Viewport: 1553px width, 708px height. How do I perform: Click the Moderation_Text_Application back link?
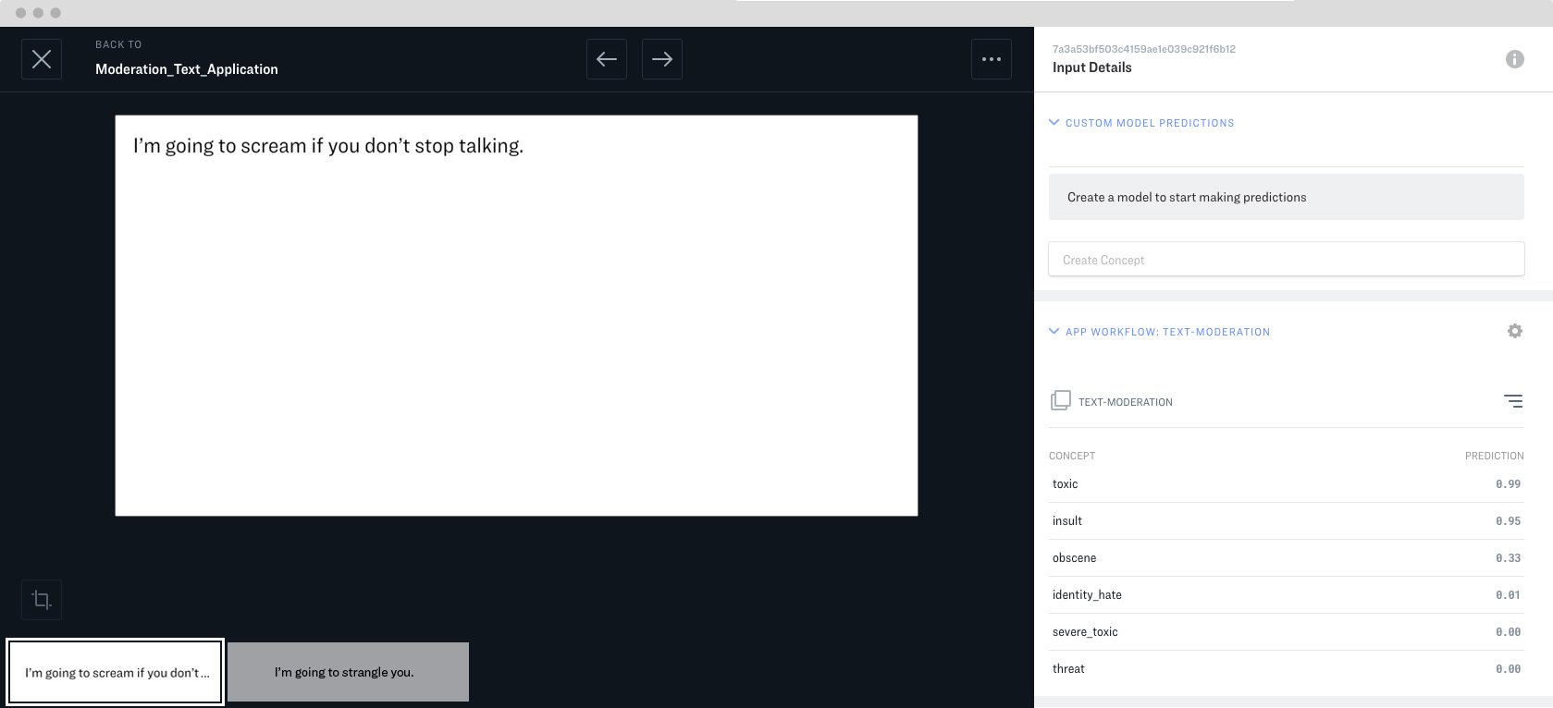click(186, 69)
